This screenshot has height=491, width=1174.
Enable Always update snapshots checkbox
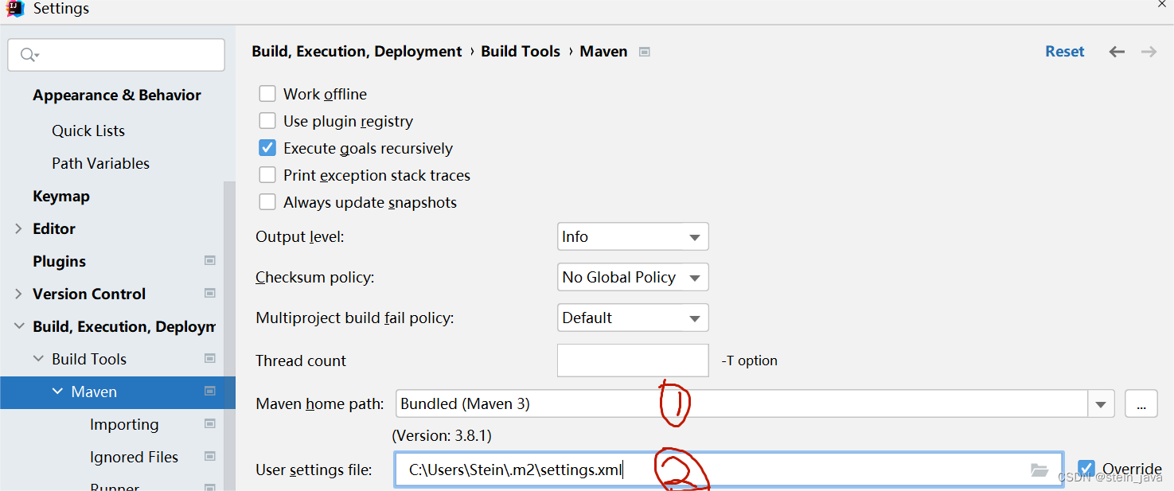(x=267, y=202)
